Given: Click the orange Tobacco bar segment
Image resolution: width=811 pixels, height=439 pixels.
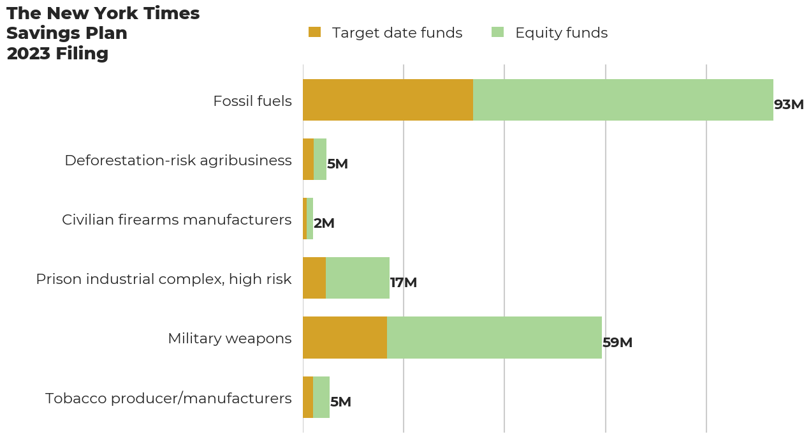Looking at the screenshot, I should click(308, 397).
